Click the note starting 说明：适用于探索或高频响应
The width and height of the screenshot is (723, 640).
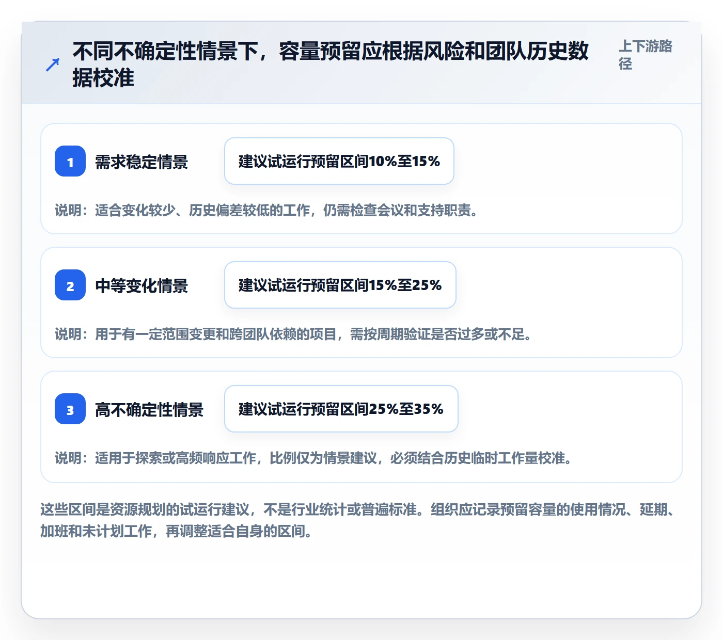pos(313,458)
